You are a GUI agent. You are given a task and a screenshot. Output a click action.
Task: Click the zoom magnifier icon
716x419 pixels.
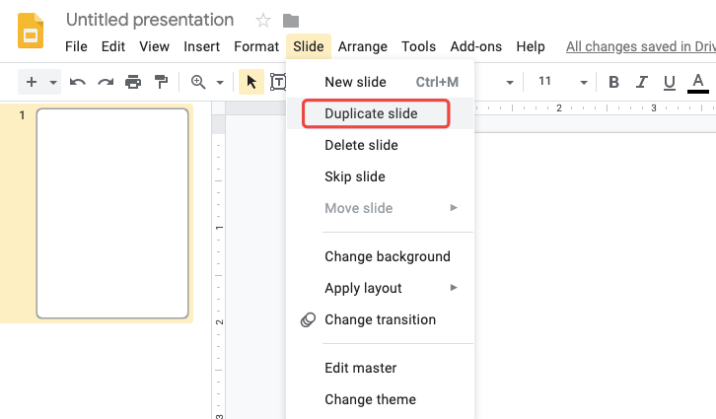(198, 82)
